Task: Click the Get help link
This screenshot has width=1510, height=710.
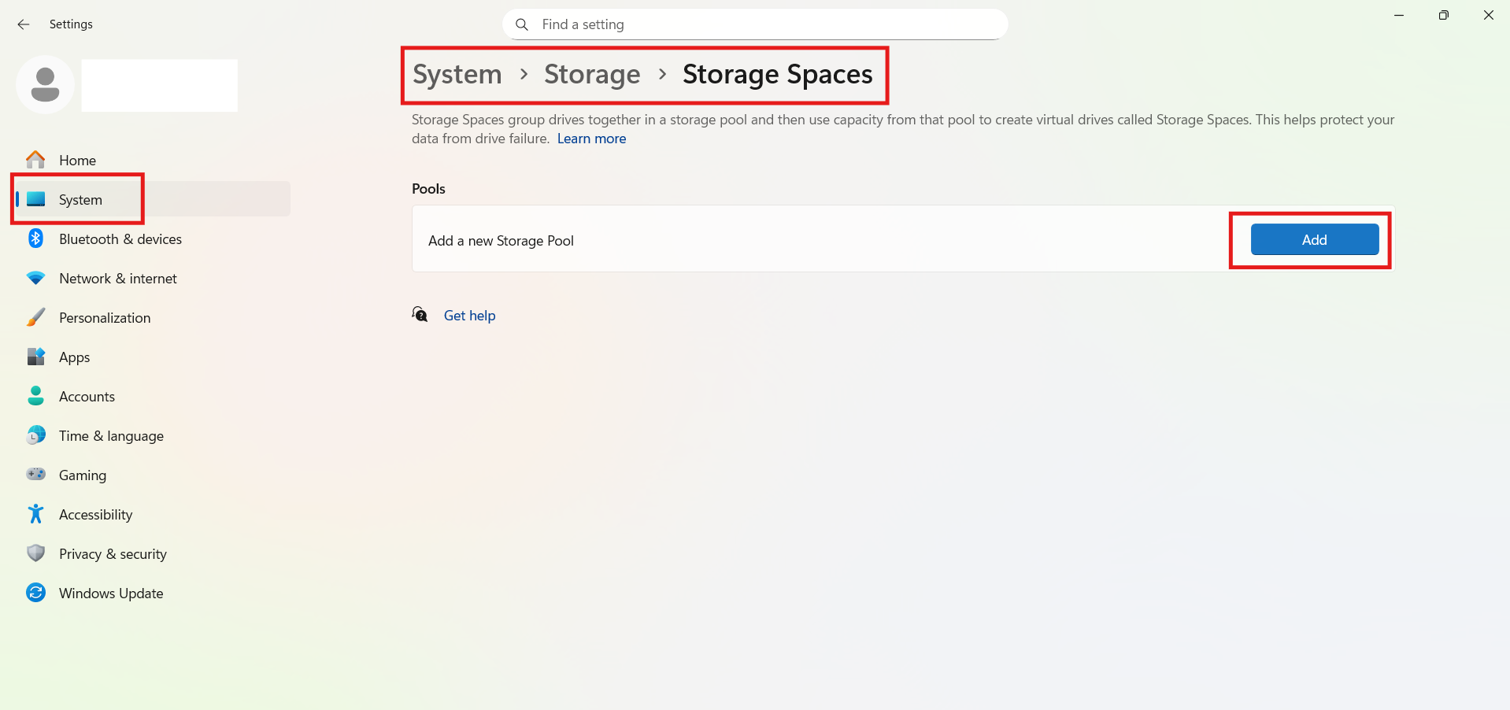Action: click(469, 316)
